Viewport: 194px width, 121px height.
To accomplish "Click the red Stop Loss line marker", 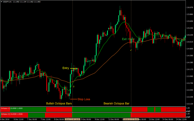I will pos(74,99).
